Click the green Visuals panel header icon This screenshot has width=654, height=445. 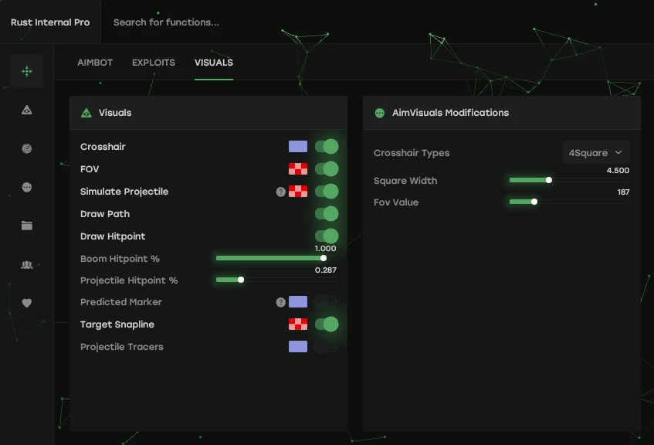tap(86, 113)
